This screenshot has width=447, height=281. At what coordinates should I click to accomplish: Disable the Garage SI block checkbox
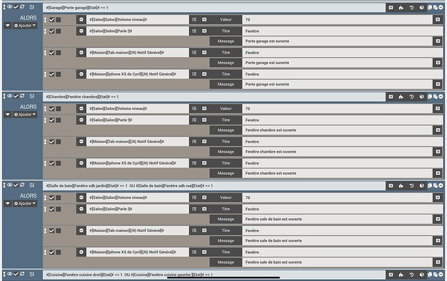[16, 7]
